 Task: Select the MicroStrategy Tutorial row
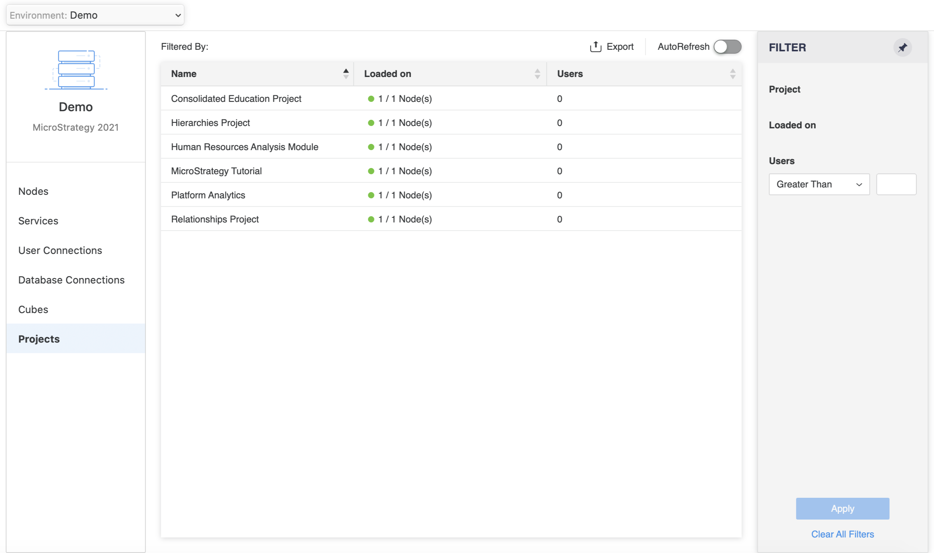point(216,171)
